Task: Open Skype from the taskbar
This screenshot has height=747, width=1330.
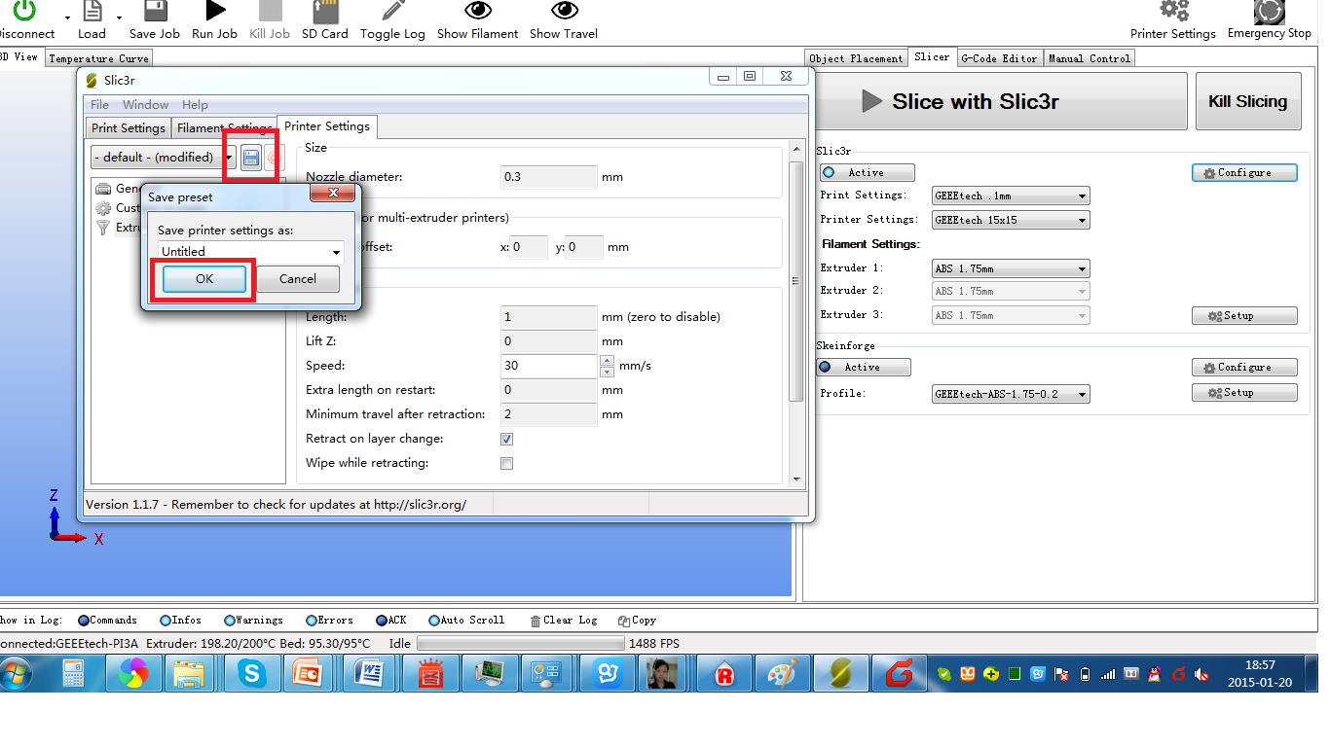Action: tap(252, 673)
